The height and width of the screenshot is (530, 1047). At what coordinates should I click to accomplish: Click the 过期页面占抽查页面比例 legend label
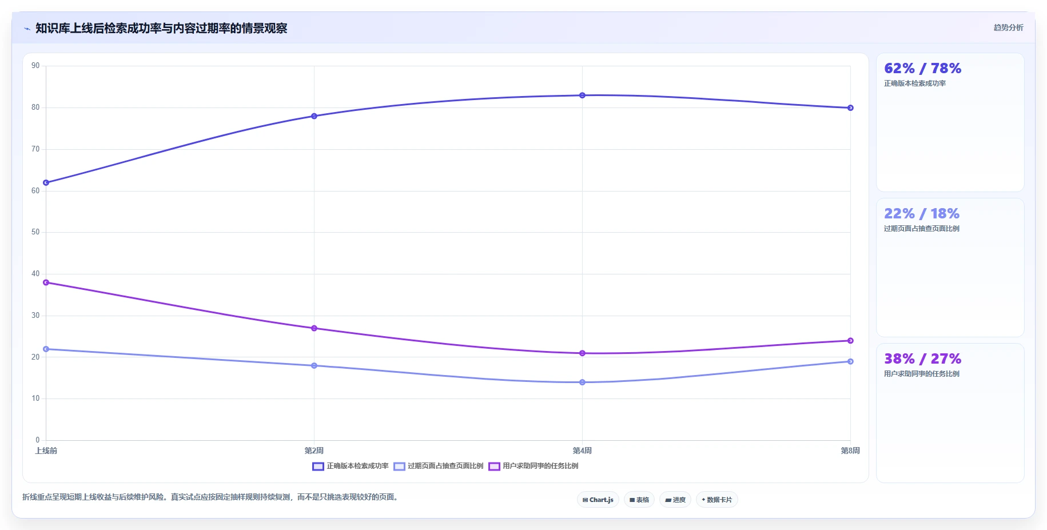coord(445,466)
